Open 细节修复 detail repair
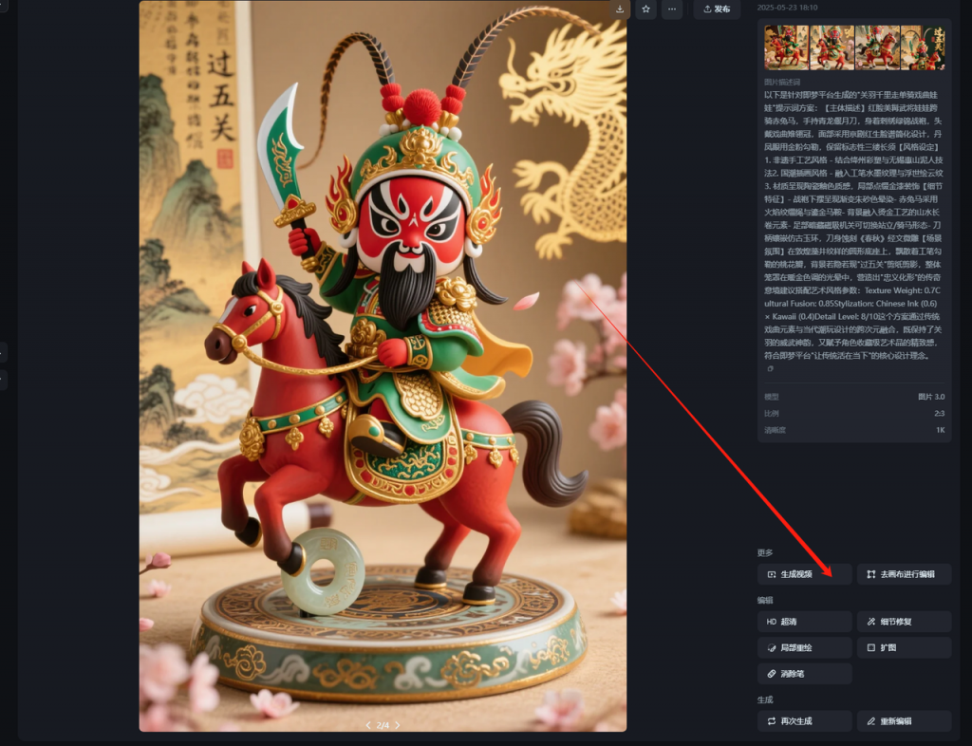Image resolution: width=972 pixels, height=746 pixels. click(904, 622)
